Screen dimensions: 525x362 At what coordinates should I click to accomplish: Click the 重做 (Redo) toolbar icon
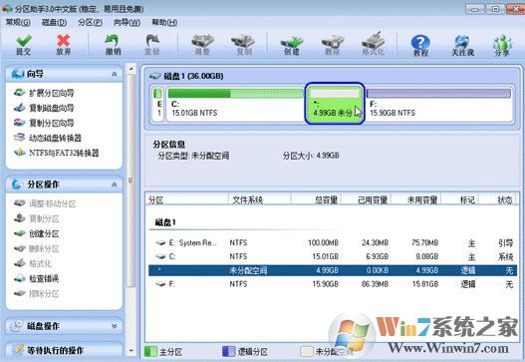152,44
